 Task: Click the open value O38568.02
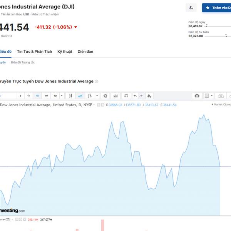tap(114, 105)
